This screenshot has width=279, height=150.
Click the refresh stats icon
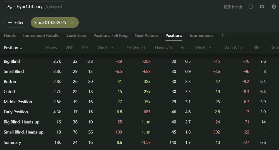(x=251, y=7)
